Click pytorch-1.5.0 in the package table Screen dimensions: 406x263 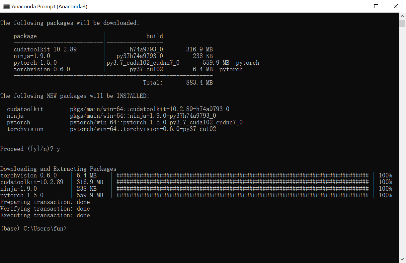point(35,63)
